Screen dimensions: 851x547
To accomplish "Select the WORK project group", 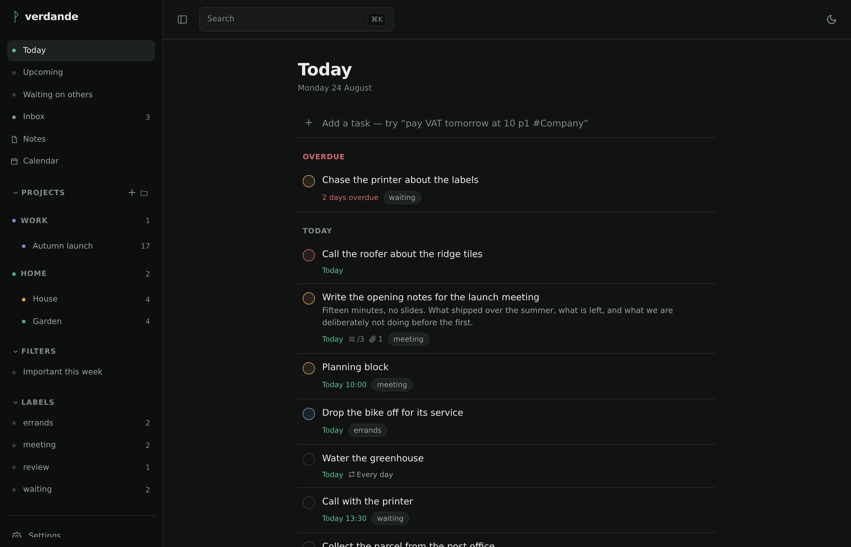I will tap(81, 221).
